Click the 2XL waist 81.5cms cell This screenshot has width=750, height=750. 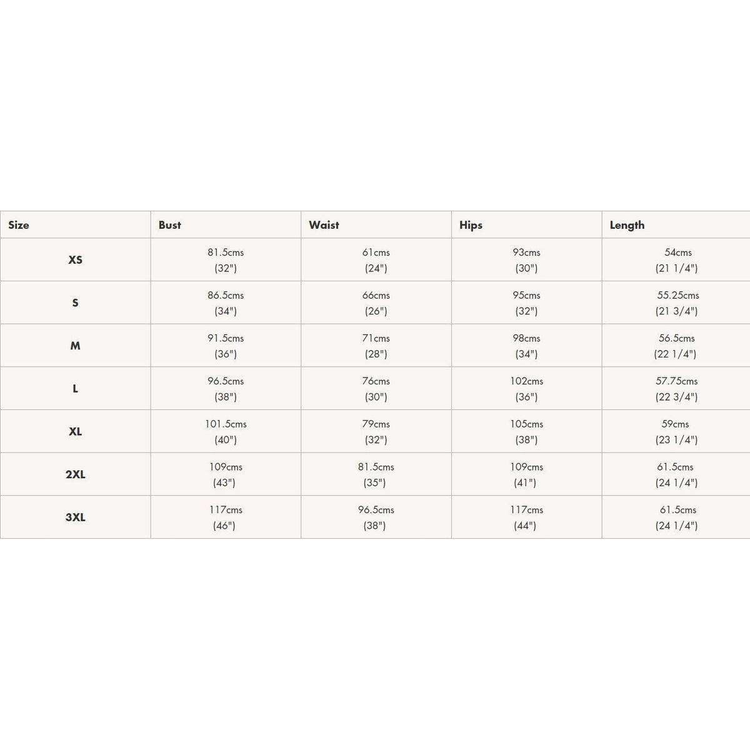click(x=376, y=474)
